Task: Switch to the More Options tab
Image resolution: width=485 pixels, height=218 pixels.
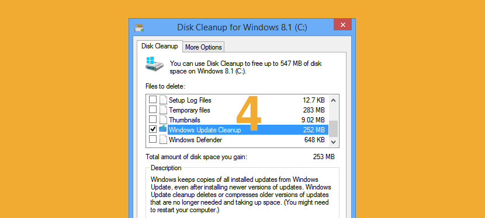Action: click(x=203, y=47)
